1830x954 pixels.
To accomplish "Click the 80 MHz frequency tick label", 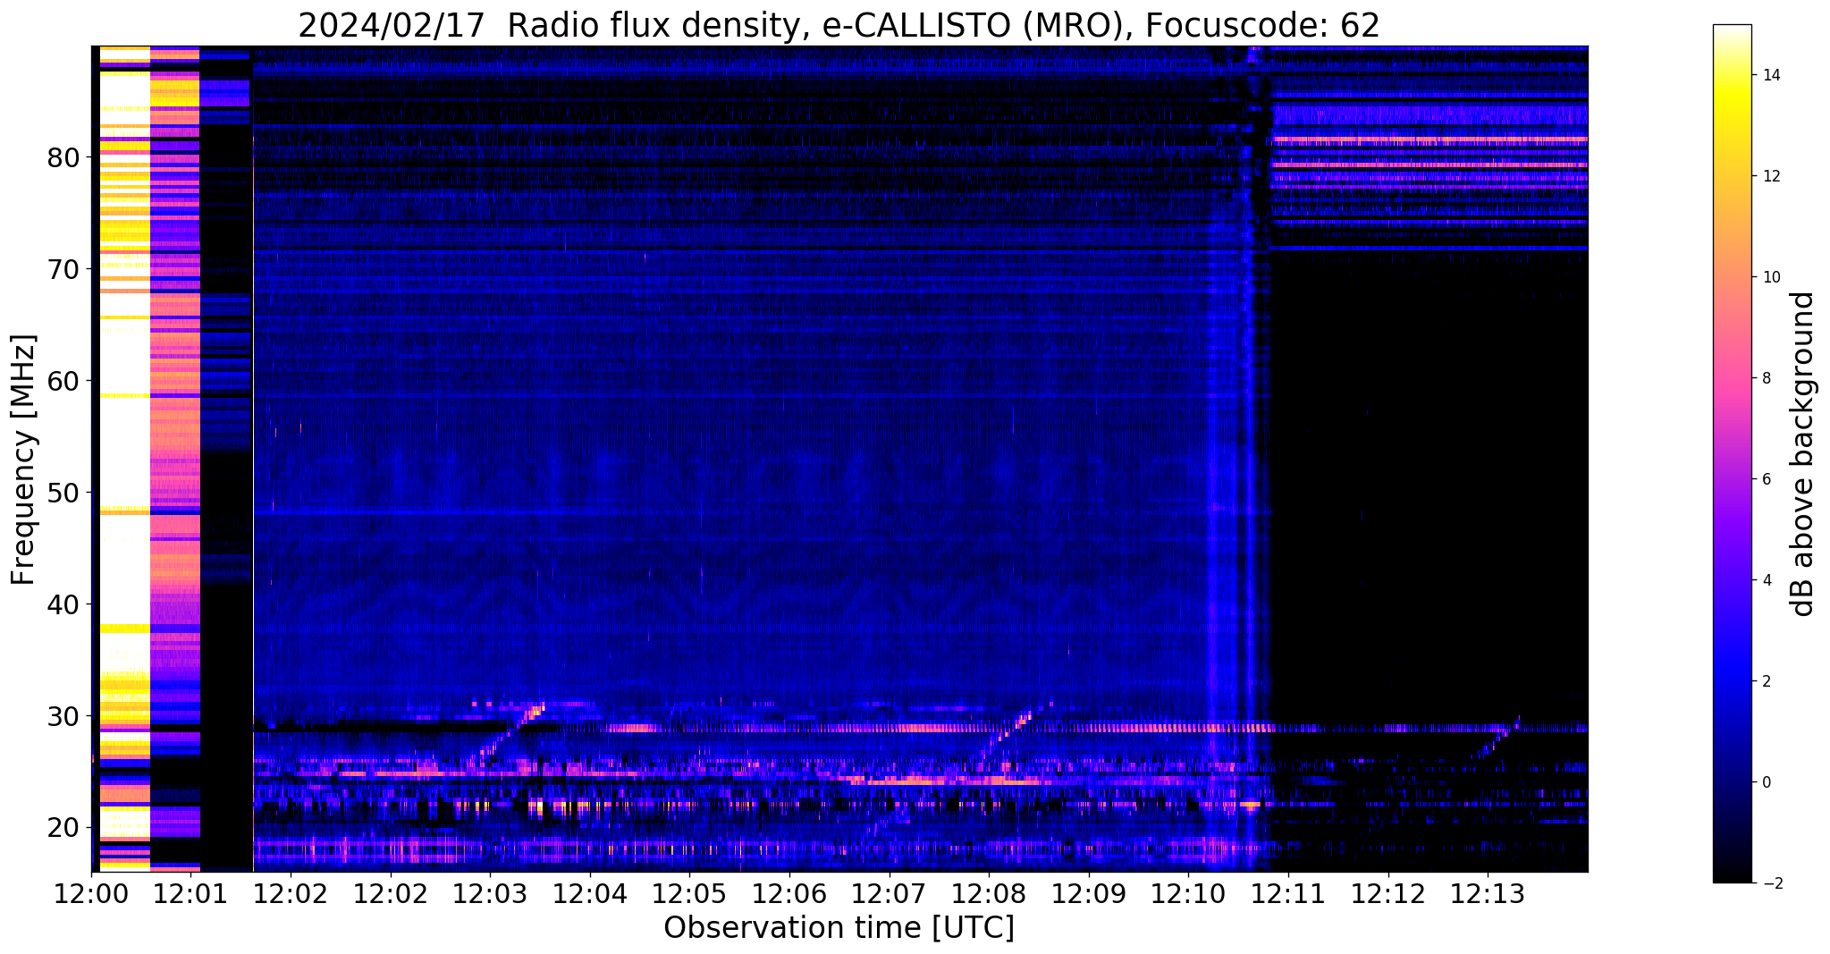I will pyautogui.click(x=63, y=158).
